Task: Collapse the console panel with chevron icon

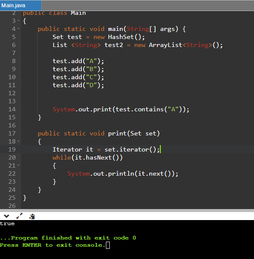Action: pos(6,216)
